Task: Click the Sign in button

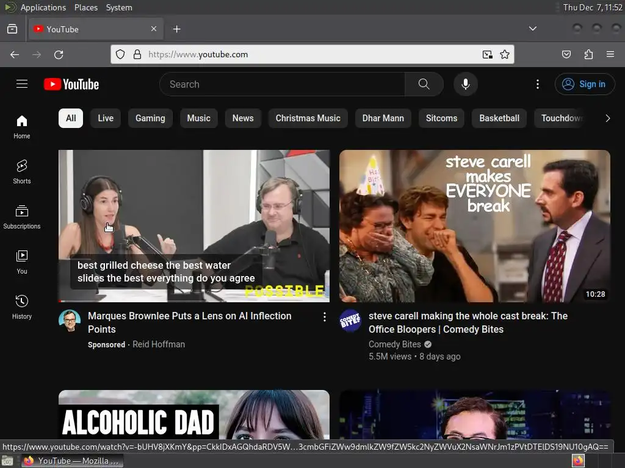Action: (x=585, y=84)
